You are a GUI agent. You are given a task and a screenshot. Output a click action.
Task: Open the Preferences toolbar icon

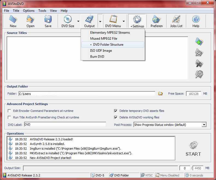click(156, 19)
